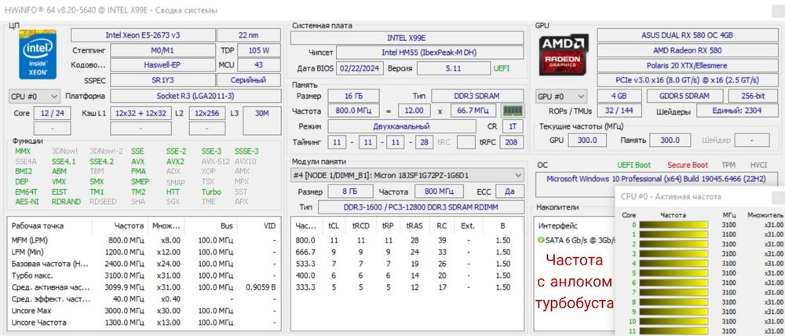Click the L1 cache 12x32 + 12x32 value
The height and width of the screenshot is (336, 785).
click(x=141, y=114)
